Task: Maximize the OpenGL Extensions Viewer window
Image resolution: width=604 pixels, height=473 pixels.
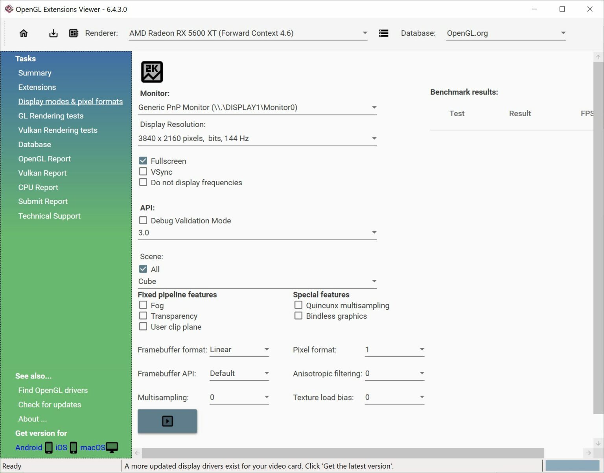Action: tap(562, 9)
